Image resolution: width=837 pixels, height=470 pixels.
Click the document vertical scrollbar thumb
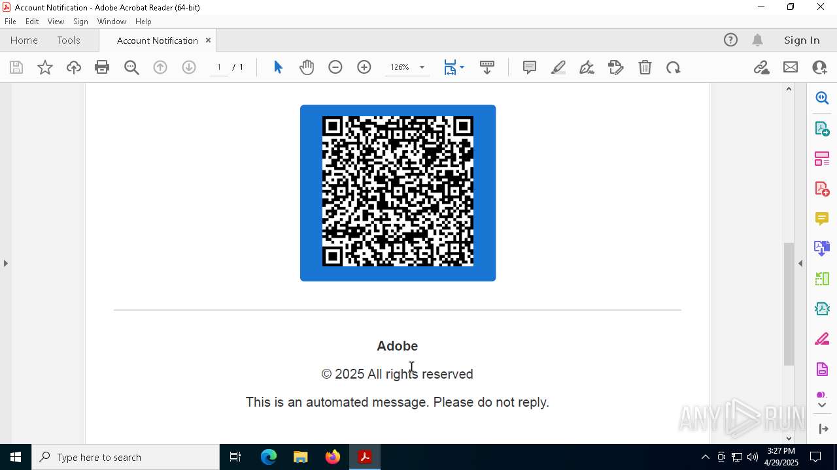(x=789, y=304)
